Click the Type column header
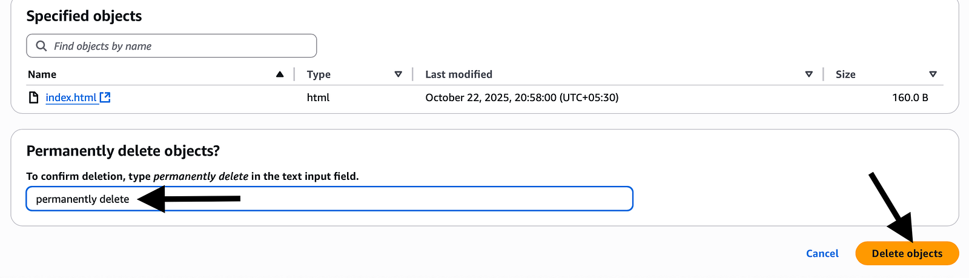The image size is (969, 278). (x=319, y=74)
